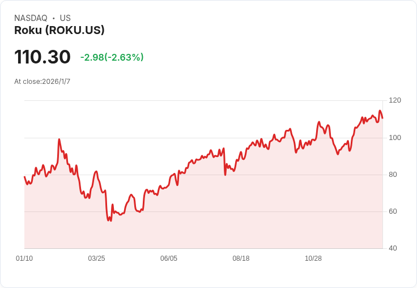Select the 40 y-axis label
This screenshot has width=417, height=288.
[x=393, y=248]
